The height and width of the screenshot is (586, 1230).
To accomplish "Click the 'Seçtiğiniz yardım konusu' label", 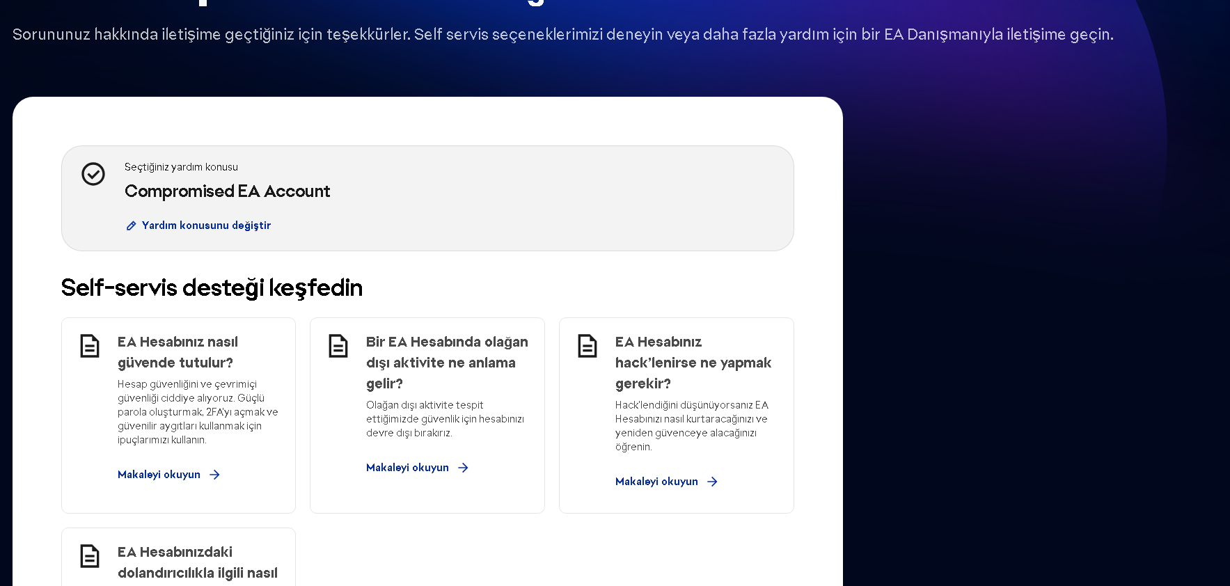I will click(181, 167).
